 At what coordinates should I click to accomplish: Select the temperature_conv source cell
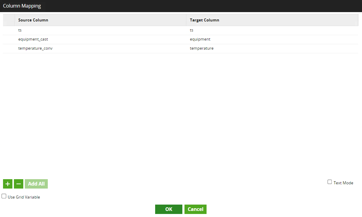pyautogui.click(x=100, y=48)
